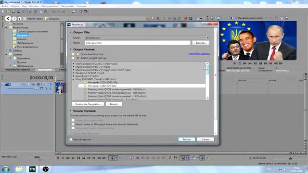The height and width of the screenshot is (173, 308).
Task: Toggle favorite star for Интернет 1920x1080-30p
Action: pyautogui.click(x=85, y=82)
